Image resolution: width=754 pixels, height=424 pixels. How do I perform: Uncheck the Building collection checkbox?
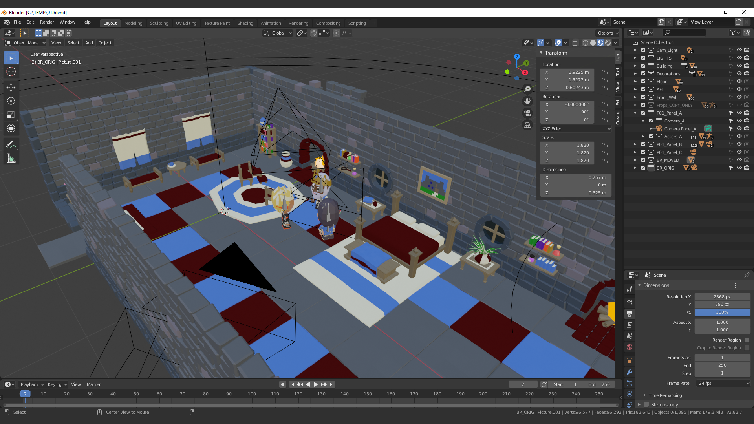[643, 66]
